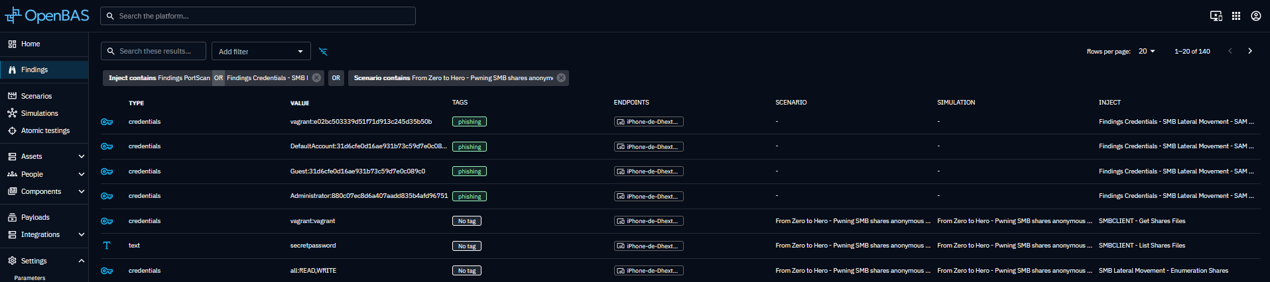Screen dimensions: 1270x282
Task: Go to next page of results
Action: (x=1250, y=51)
